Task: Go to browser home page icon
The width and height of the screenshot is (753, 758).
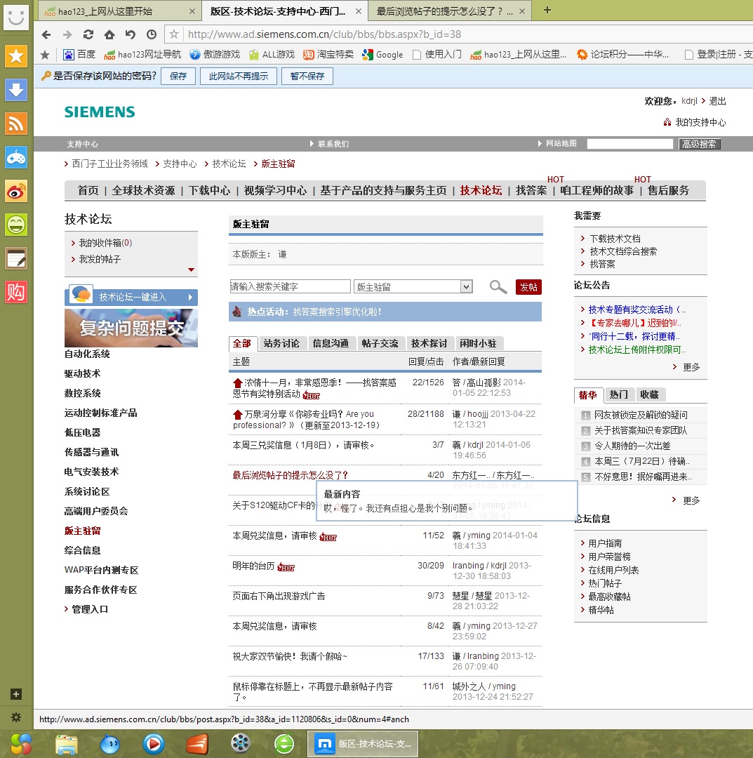Action: [x=109, y=34]
